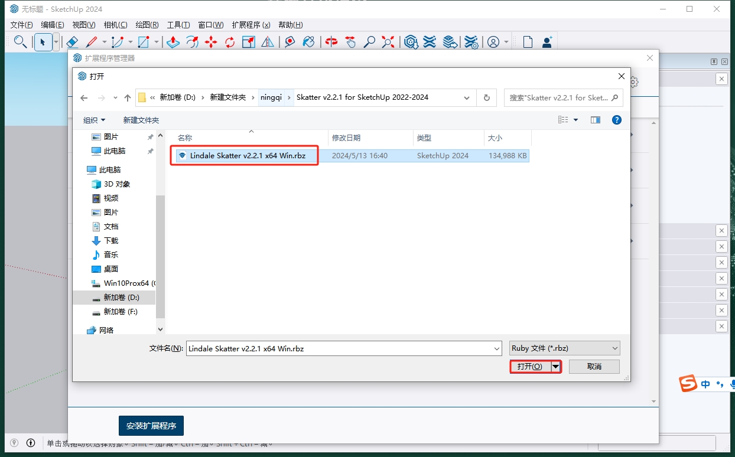Sort files by 修改日期 column header
This screenshot has width=735, height=457.
[346, 138]
